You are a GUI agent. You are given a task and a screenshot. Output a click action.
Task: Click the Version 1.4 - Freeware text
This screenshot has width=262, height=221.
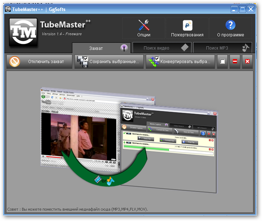(x=62, y=34)
